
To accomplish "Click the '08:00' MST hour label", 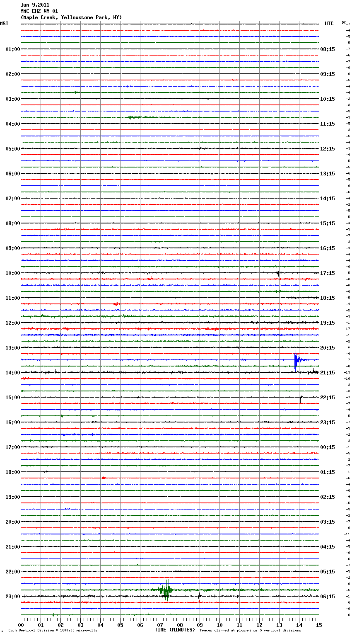I will click(13, 223).
